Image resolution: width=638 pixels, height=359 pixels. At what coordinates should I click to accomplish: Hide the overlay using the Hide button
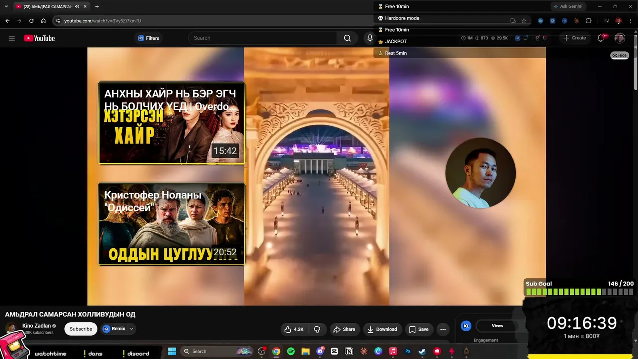coord(620,55)
